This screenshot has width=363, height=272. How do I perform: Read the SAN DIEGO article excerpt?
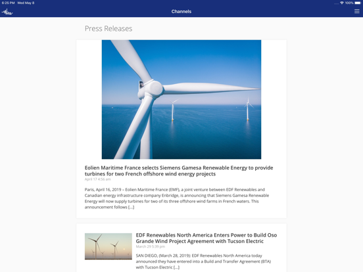pos(203,261)
